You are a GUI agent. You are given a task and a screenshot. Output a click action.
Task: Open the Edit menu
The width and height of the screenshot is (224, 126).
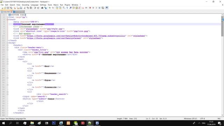[7, 5]
